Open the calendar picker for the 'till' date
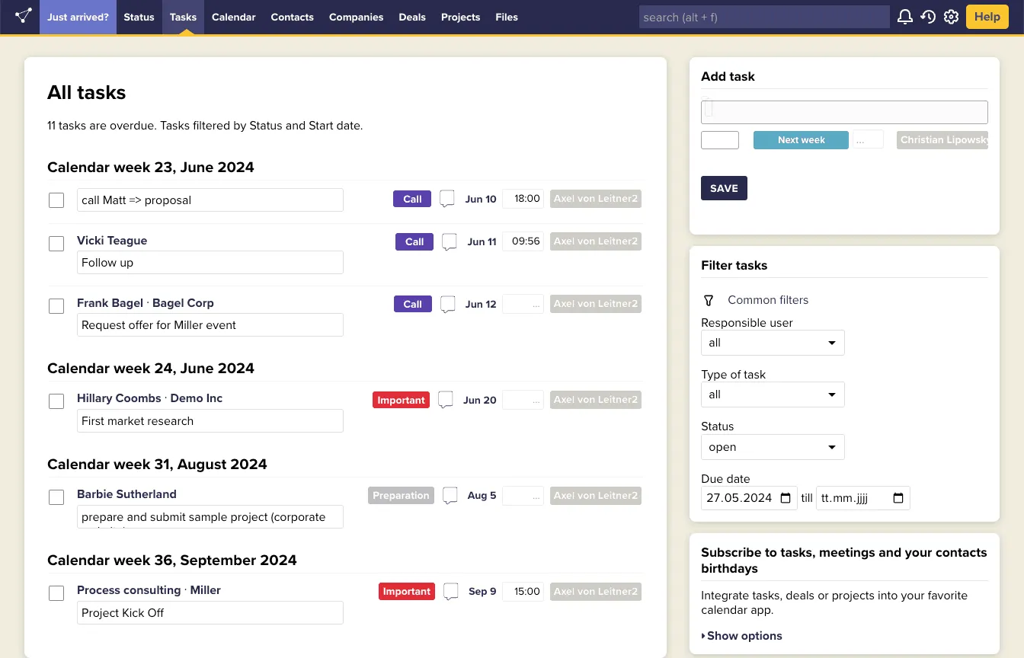 click(x=898, y=498)
